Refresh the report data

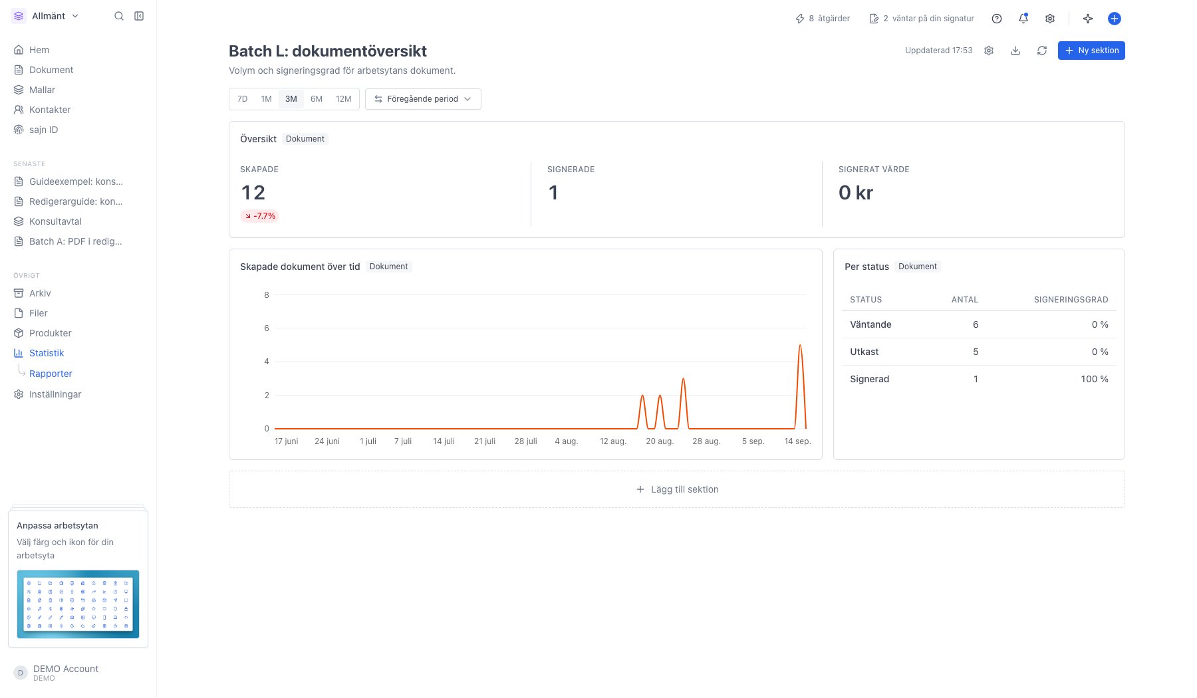1042,51
